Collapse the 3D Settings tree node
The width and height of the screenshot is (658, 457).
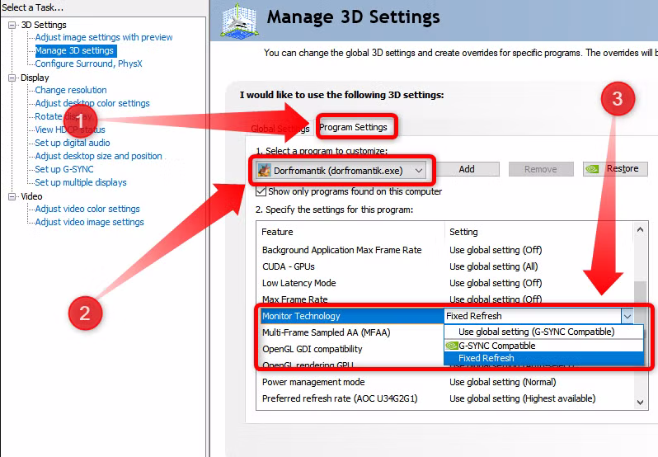(12, 25)
